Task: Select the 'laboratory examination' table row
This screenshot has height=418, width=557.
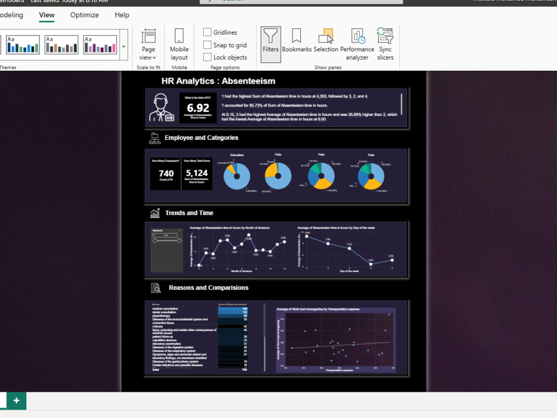Action: tap(199, 344)
